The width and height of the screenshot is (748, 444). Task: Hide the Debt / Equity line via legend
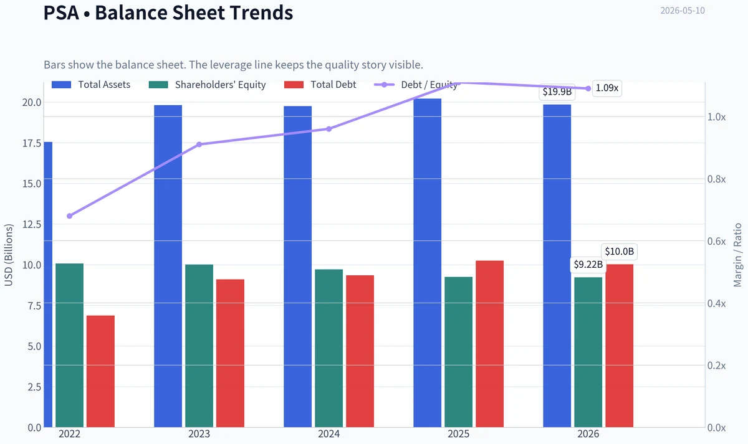(x=415, y=85)
